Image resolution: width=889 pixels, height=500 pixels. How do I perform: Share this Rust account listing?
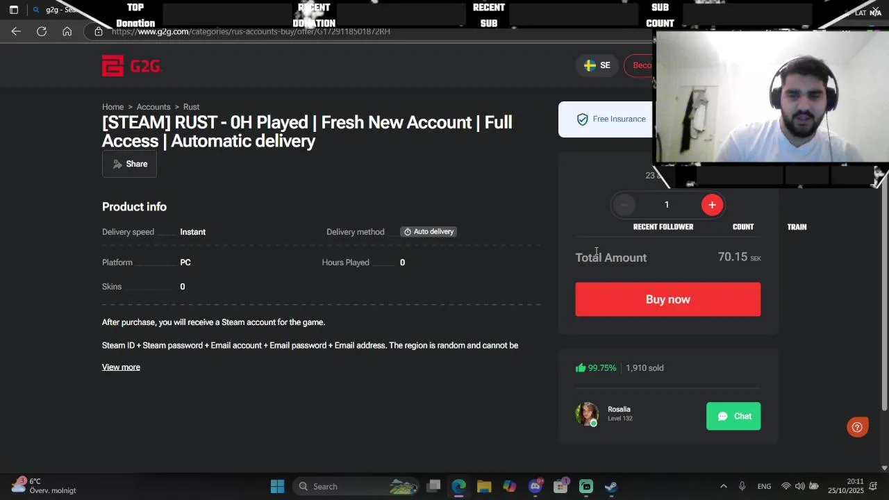point(129,164)
